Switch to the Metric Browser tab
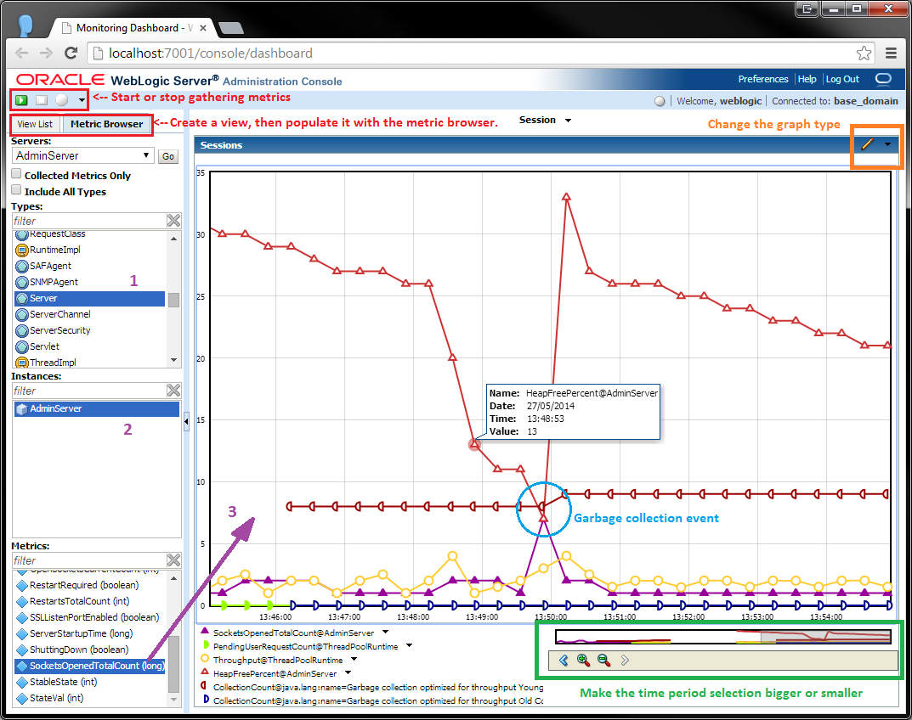The width and height of the screenshot is (912, 720). pyautogui.click(x=106, y=124)
